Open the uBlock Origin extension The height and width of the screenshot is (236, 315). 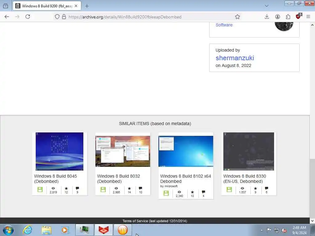coord(298,17)
